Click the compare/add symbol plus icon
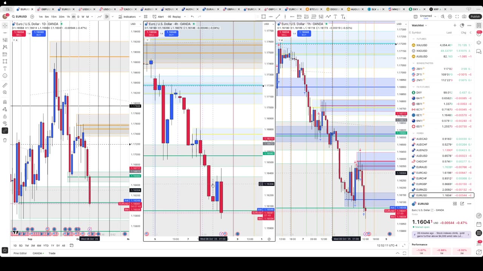 click(x=32, y=17)
